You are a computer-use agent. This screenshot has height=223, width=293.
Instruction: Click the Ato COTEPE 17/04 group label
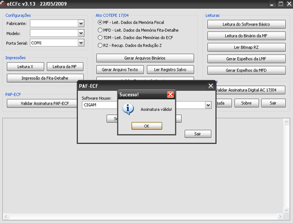point(112,15)
